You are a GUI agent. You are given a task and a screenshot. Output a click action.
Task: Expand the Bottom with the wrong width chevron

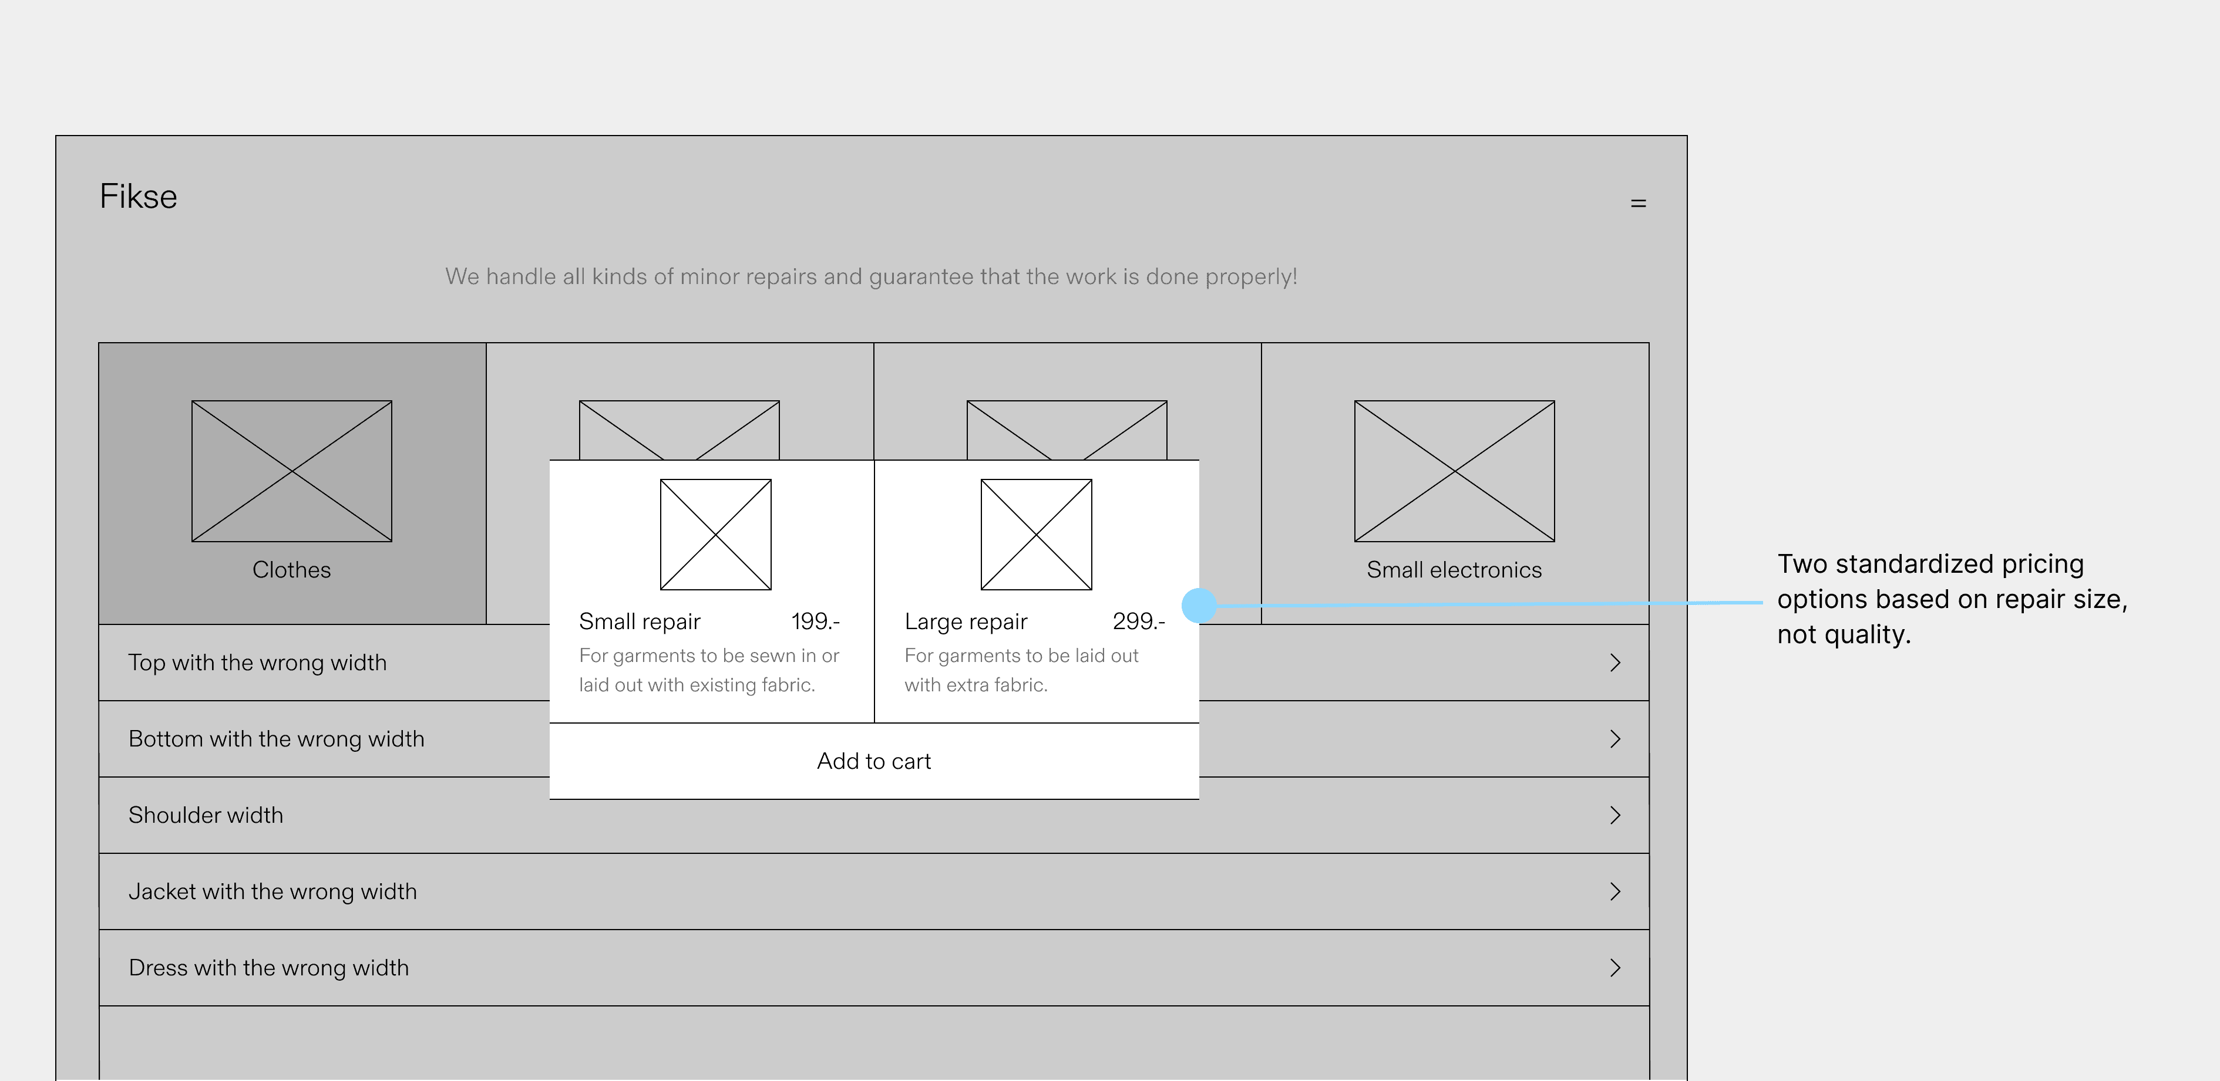click(1615, 739)
